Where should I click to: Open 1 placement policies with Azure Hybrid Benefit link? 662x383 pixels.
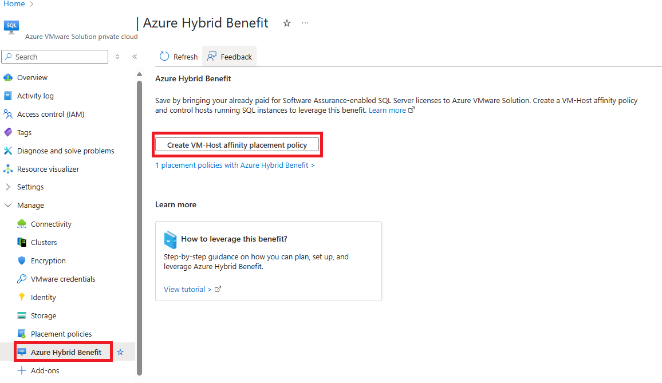pyautogui.click(x=235, y=165)
